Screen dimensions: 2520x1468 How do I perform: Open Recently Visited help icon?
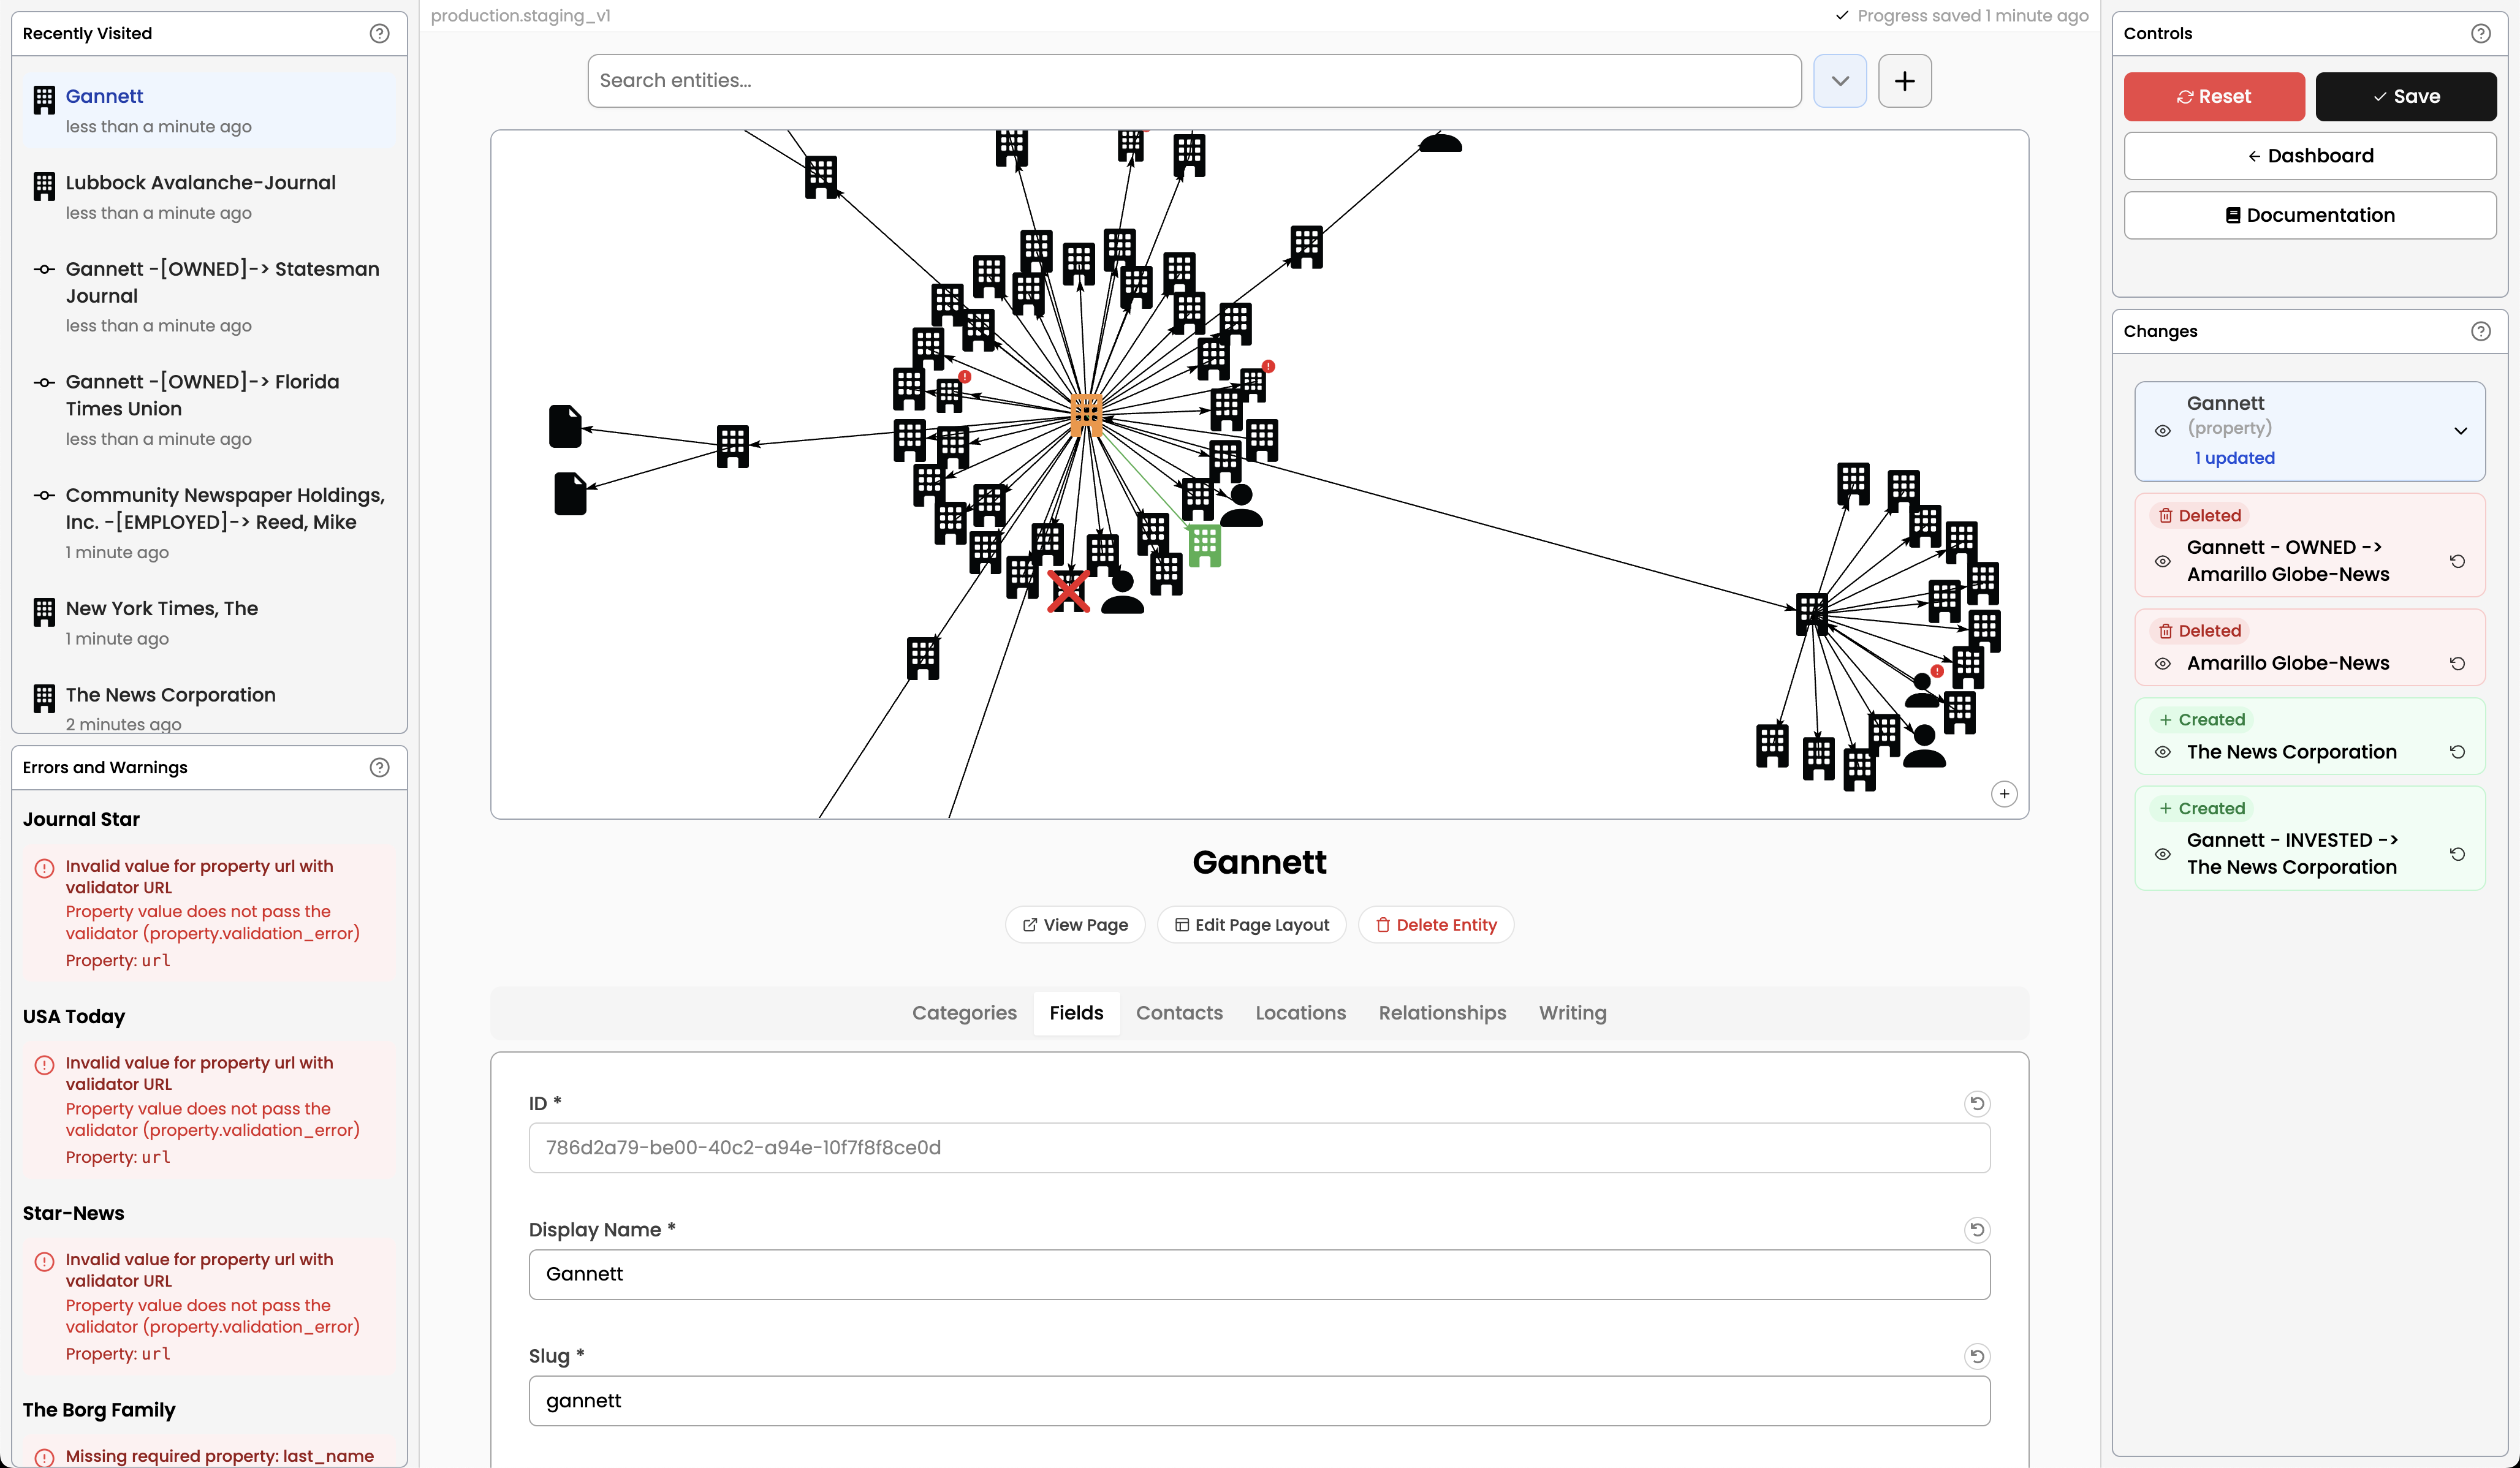(379, 33)
